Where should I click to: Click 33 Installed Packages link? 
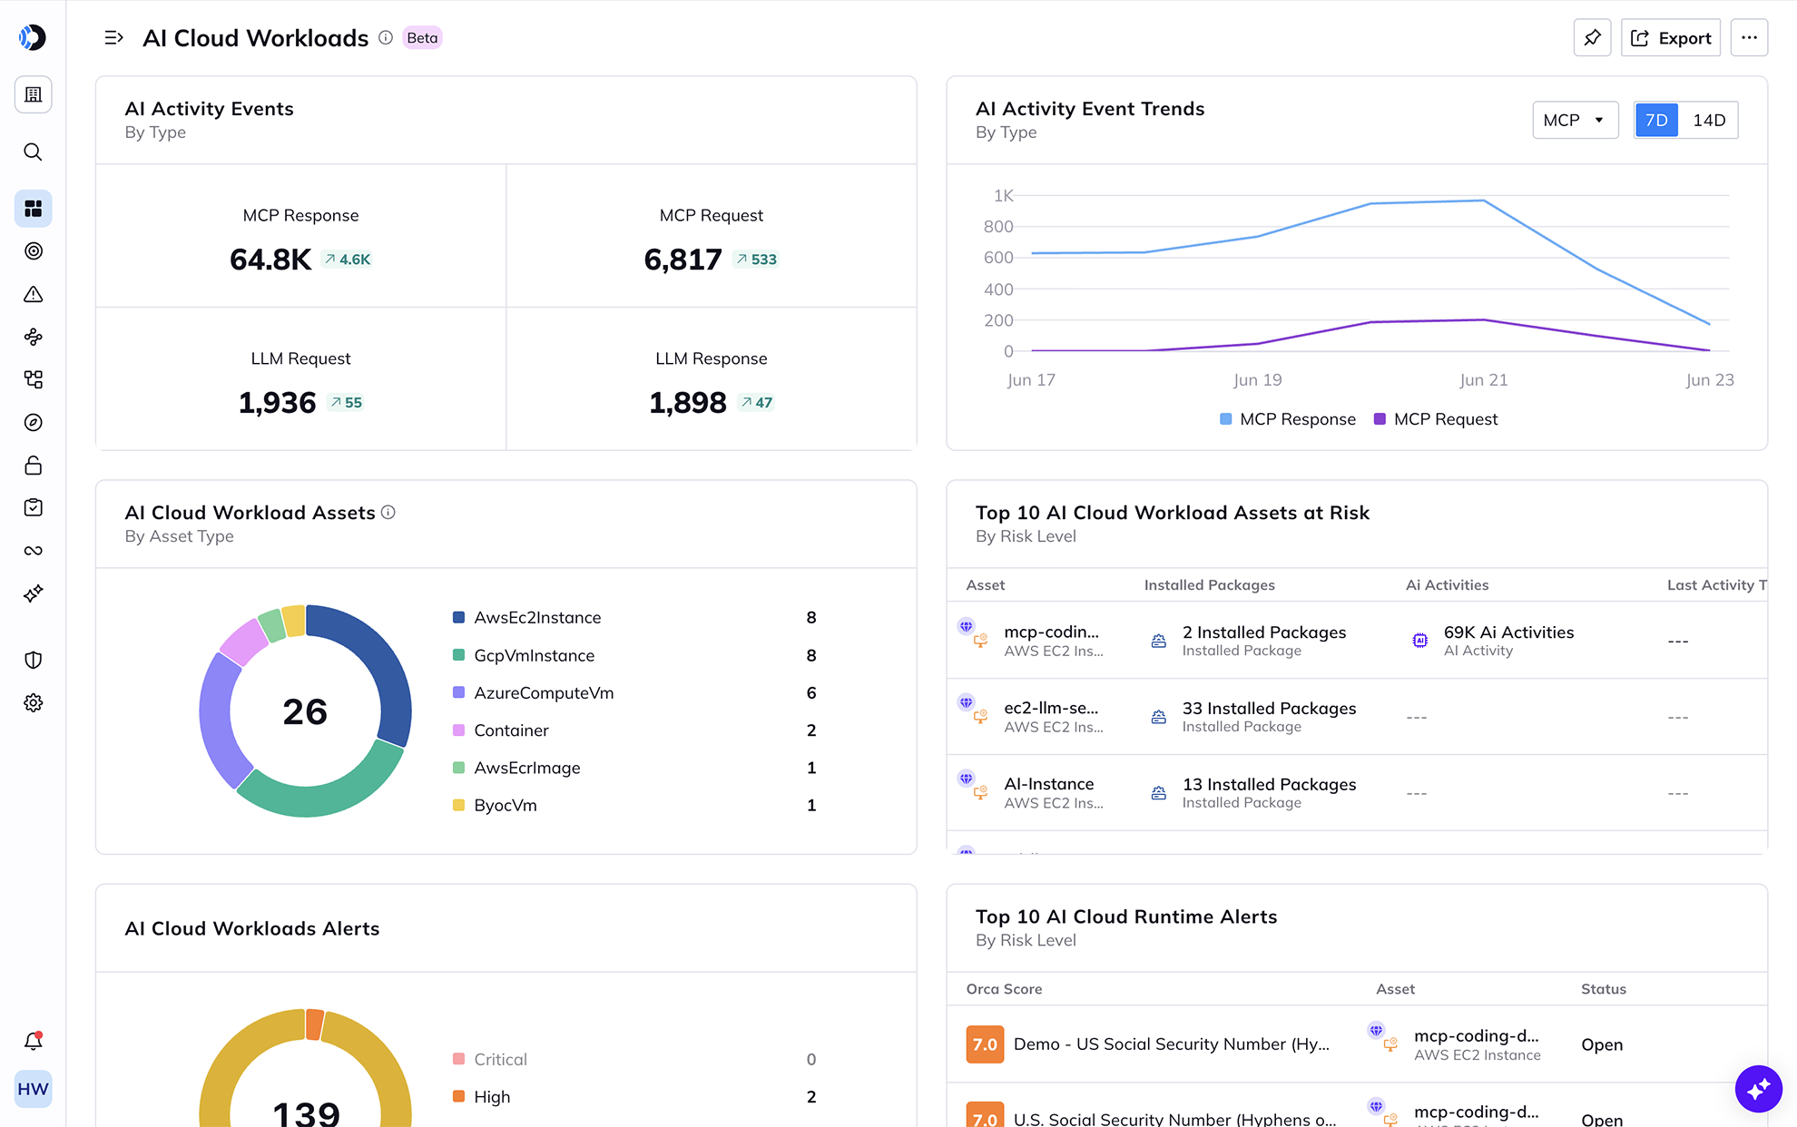1269,709
